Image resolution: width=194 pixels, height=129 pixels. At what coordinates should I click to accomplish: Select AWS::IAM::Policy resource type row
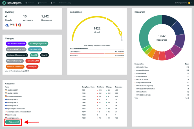[x=162, y=67]
